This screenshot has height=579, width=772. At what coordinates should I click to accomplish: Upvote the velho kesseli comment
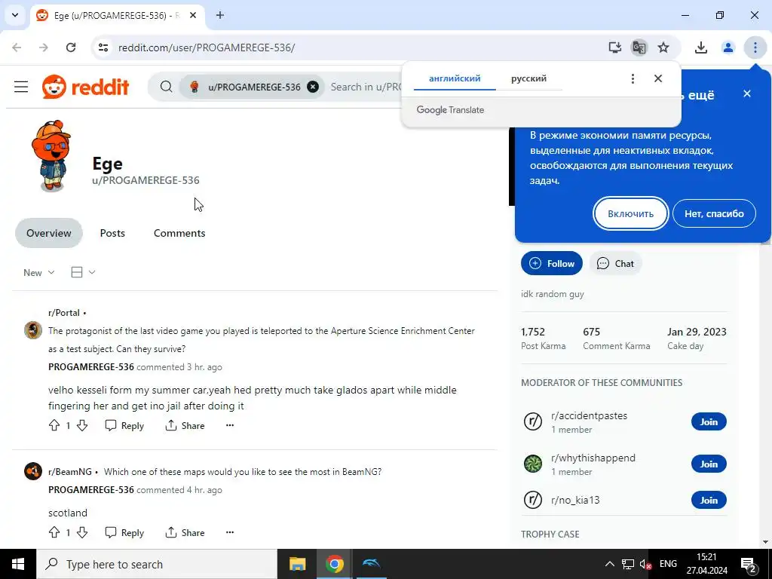tap(54, 425)
